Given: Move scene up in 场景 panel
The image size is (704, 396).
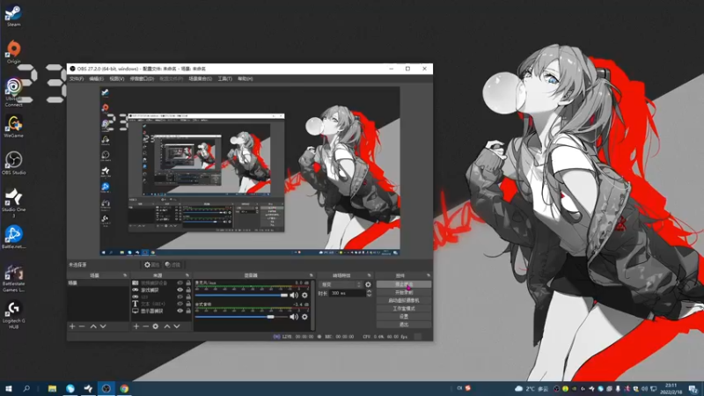Looking at the screenshot, I should [x=93, y=326].
